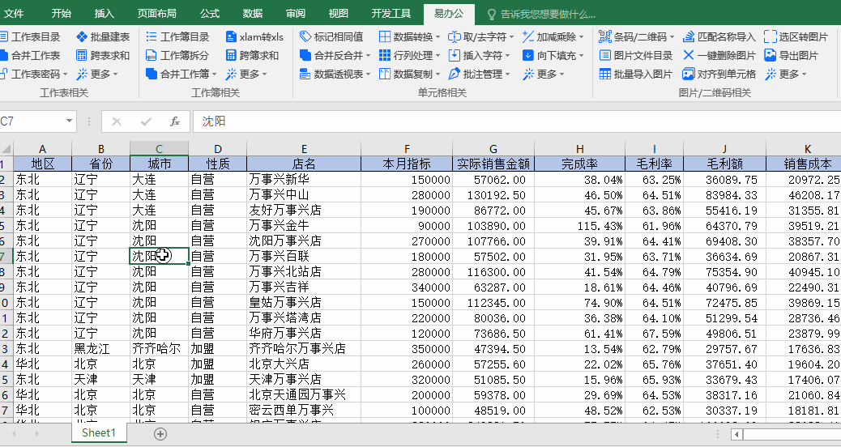Click the 跨簿求和 tool
The height and width of the screenshot is (447, 841).
click(x=252, y=55)
